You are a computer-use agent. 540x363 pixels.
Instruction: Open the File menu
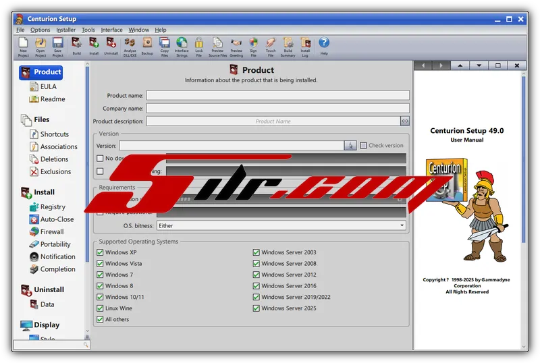[20, 30]
